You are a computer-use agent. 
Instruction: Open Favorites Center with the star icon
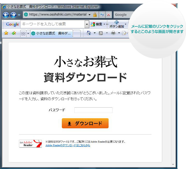pyautogui.click(x=6, y=33)
